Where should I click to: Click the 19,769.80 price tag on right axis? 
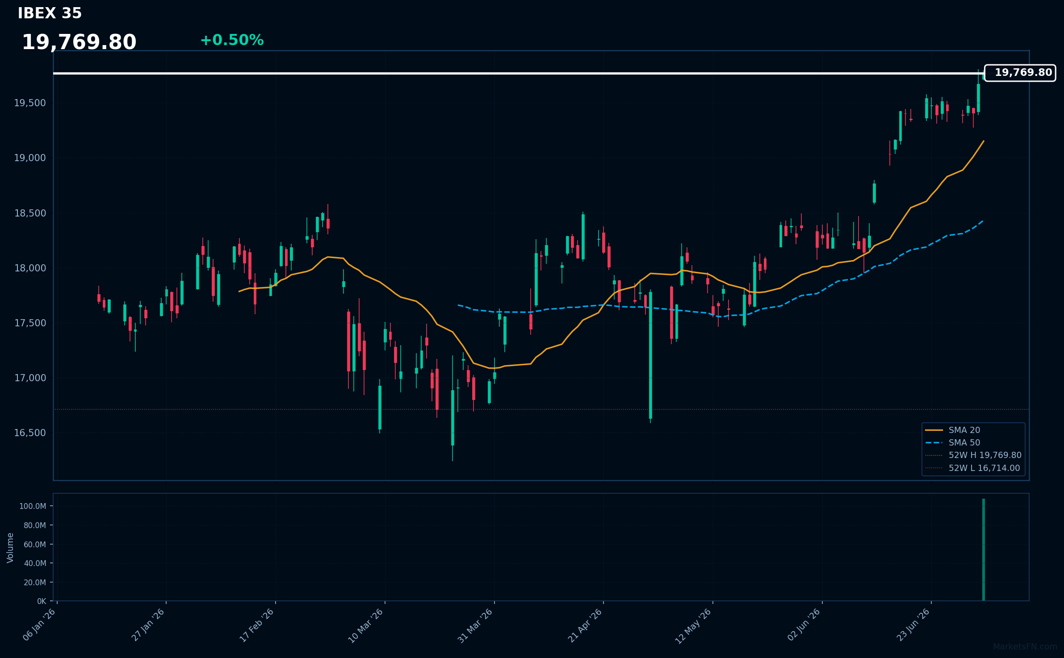tap(1020, 73)
